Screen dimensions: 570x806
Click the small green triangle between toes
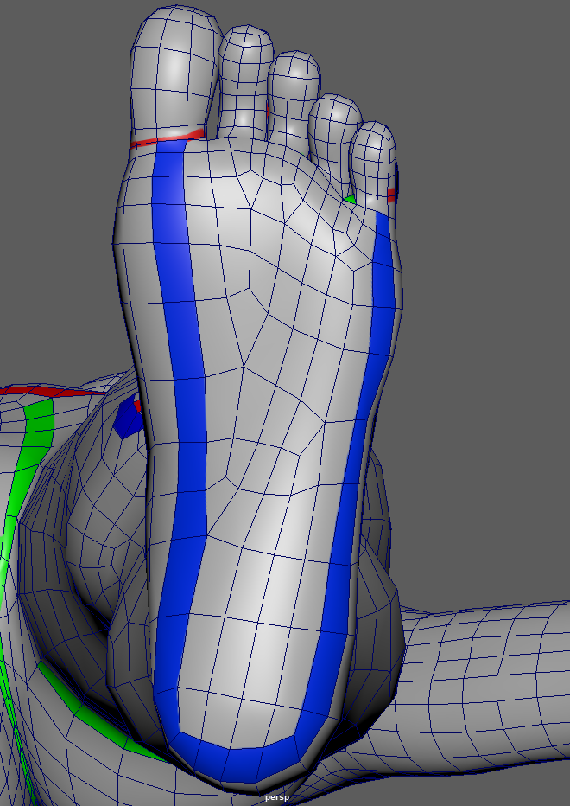click(350, 200)
